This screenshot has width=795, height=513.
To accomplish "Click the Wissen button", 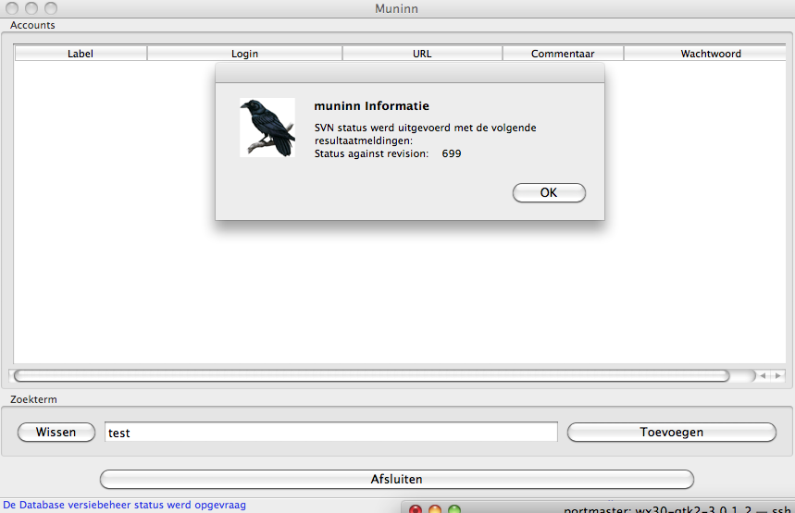I will [56, 432].
